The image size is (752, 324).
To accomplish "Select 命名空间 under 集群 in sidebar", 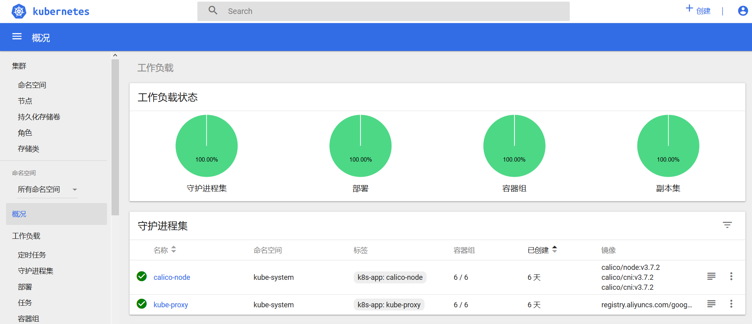I will click(32, 85).
